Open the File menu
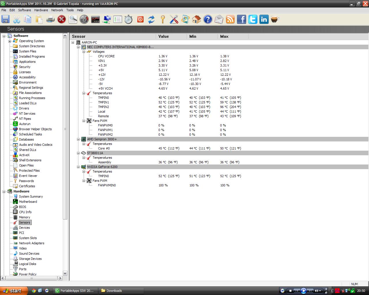This screenshot has height=295, width=369. click(4, 10)
